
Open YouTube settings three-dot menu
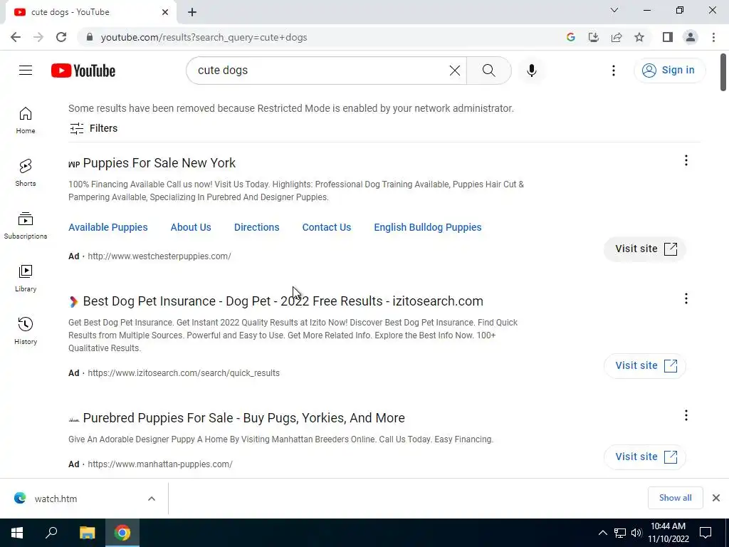point(613,71)
